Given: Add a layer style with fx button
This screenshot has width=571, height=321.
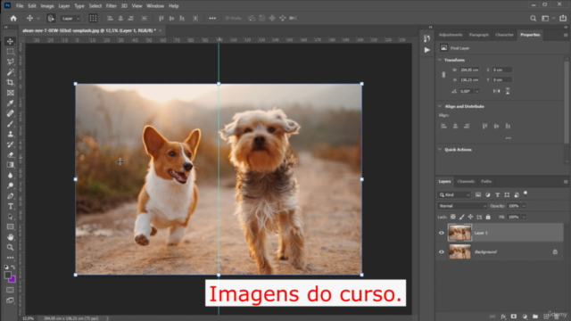Looking at the screenshot, I should point(503,317).
